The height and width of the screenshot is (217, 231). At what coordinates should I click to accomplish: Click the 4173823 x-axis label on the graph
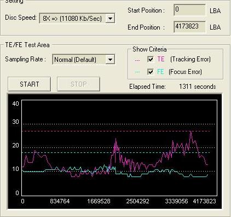coord(204,201)
